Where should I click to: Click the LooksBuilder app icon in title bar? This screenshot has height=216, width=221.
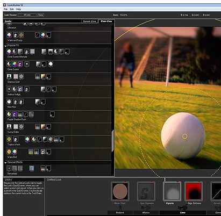[5, 5]
